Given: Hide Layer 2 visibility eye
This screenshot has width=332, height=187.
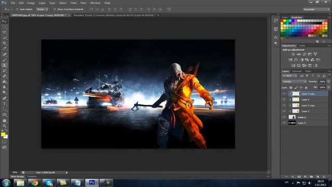Looking at the screenshot, I should pos(284,111).
